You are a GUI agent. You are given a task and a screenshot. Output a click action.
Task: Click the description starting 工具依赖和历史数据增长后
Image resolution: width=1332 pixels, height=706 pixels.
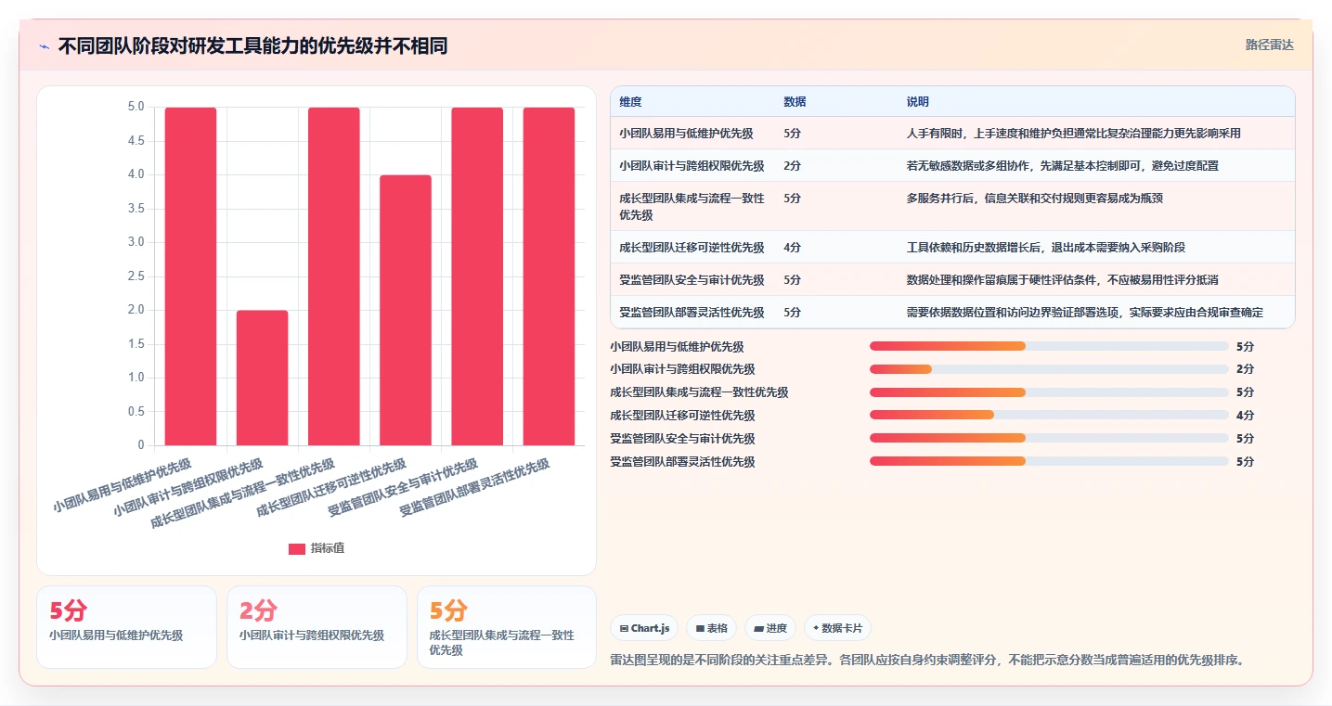[x=1046, y=248]
